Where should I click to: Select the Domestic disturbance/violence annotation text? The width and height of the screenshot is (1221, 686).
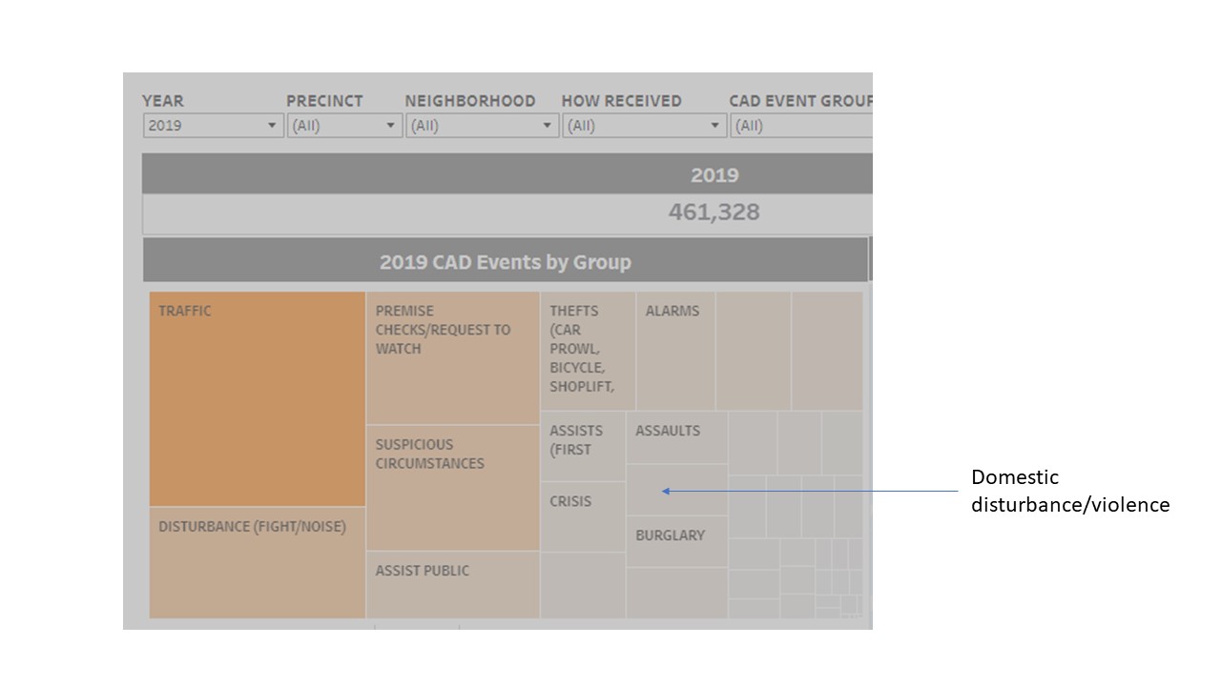[1069, 491]
